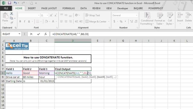193x109 pixels.
Task: Click Decrease Decimal icon
Action: pyautogui.click(x=136, y=21)
